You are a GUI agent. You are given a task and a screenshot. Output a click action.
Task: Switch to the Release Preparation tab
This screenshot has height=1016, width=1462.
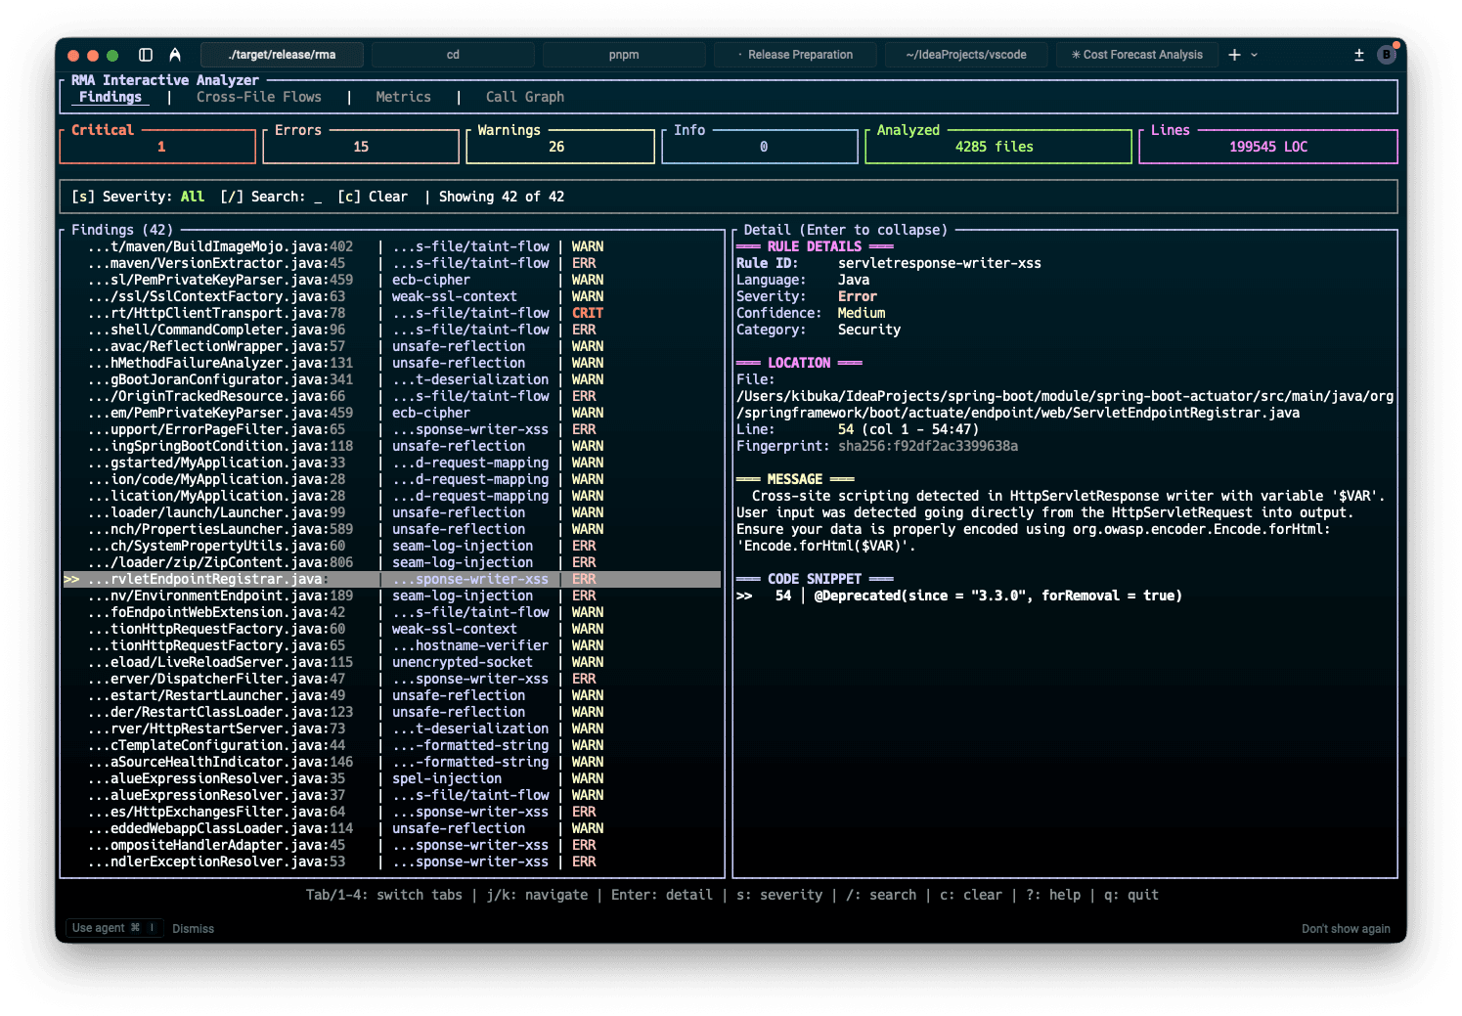point(799,55)
